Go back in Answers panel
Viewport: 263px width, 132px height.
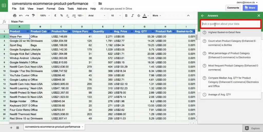202,16
